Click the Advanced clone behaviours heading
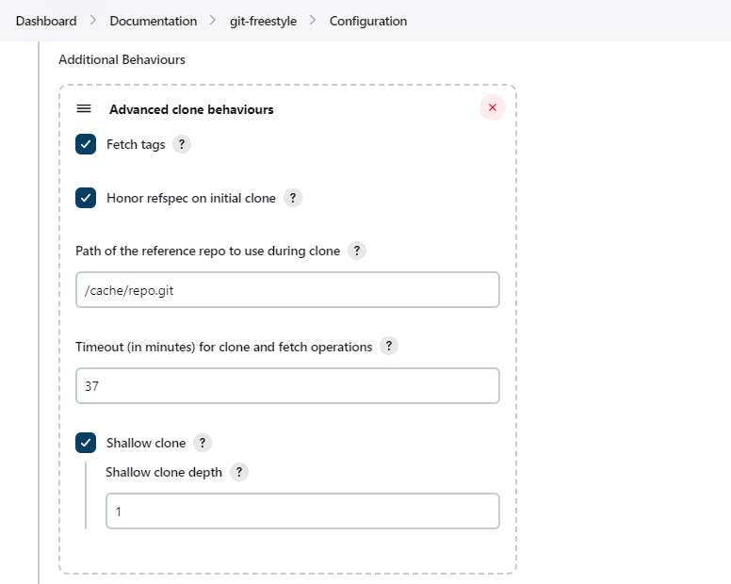This screenshot has height=584, width=731. coord(191,109)
